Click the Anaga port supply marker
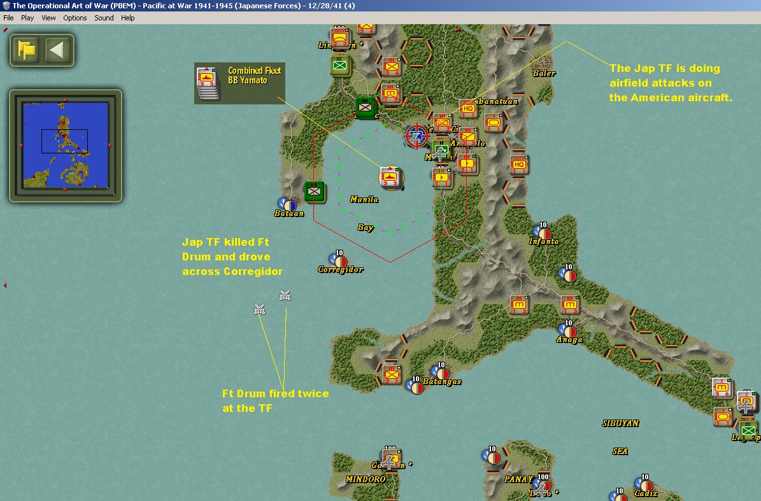 click(x=567, y=330)
